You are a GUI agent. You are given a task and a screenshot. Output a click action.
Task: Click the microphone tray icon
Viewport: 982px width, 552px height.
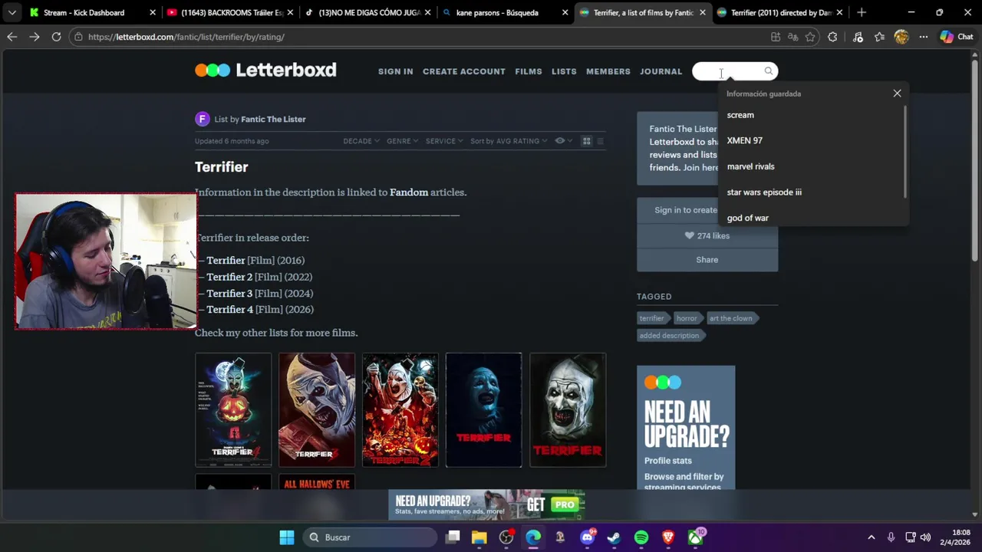pos(891,537)
